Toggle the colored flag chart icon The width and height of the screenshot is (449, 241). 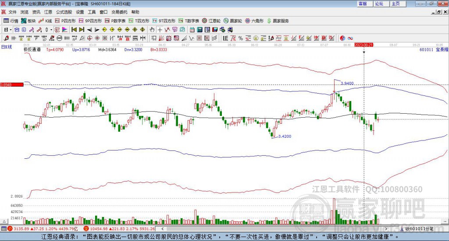65,30
